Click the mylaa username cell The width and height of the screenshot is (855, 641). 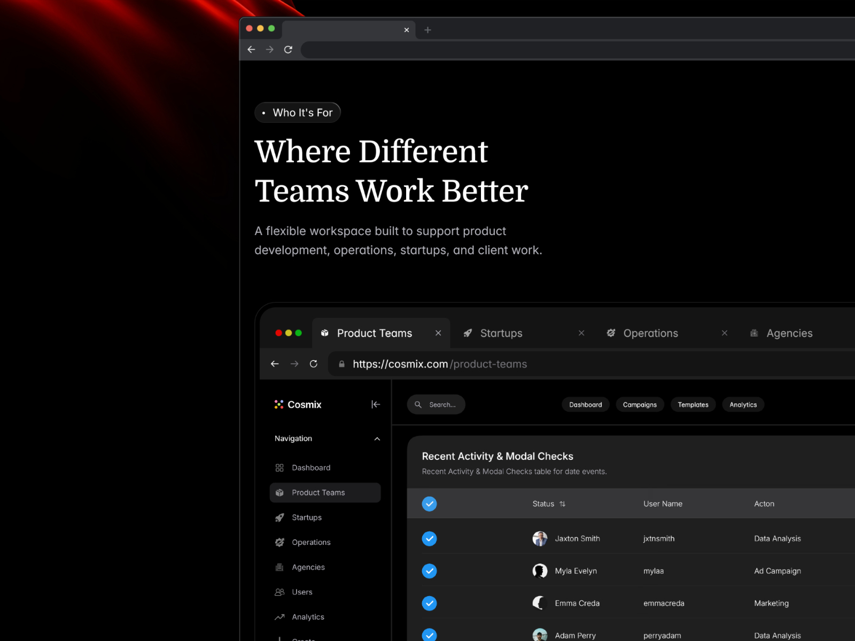pyautogui.click(x=654, y=571)
